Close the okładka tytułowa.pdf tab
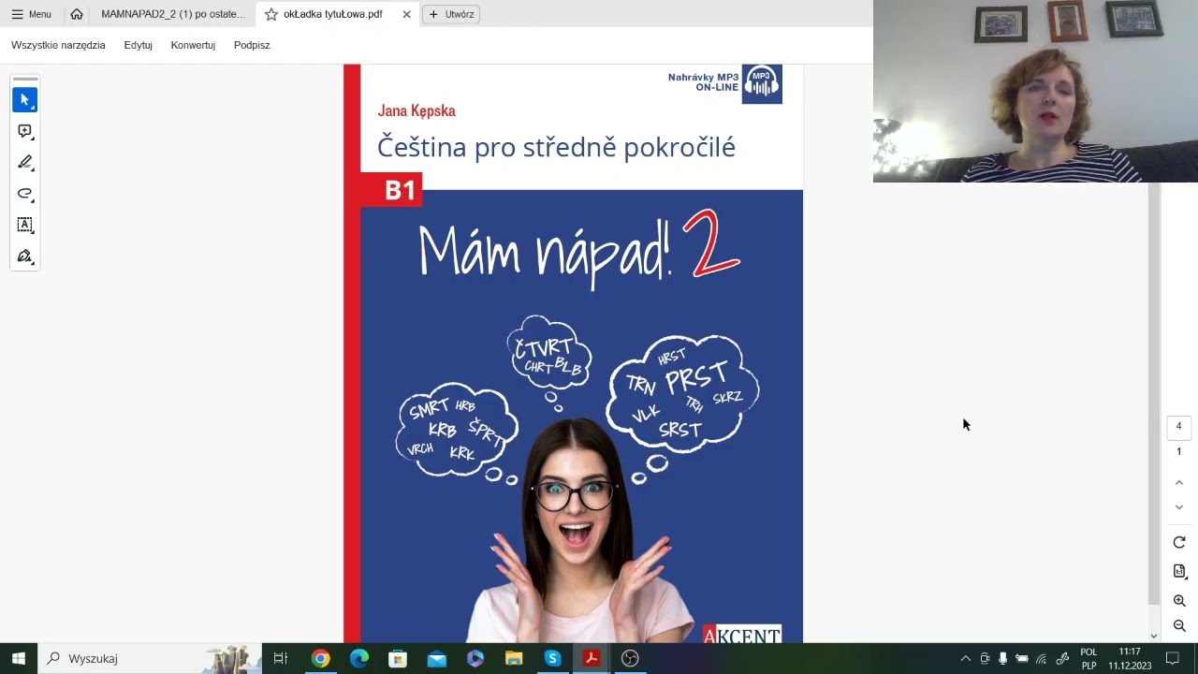This screenshot has height=674, width=1198. coord(406,14)
